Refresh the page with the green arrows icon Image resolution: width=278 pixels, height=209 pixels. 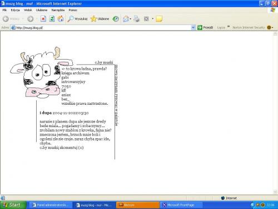[52, 19]
